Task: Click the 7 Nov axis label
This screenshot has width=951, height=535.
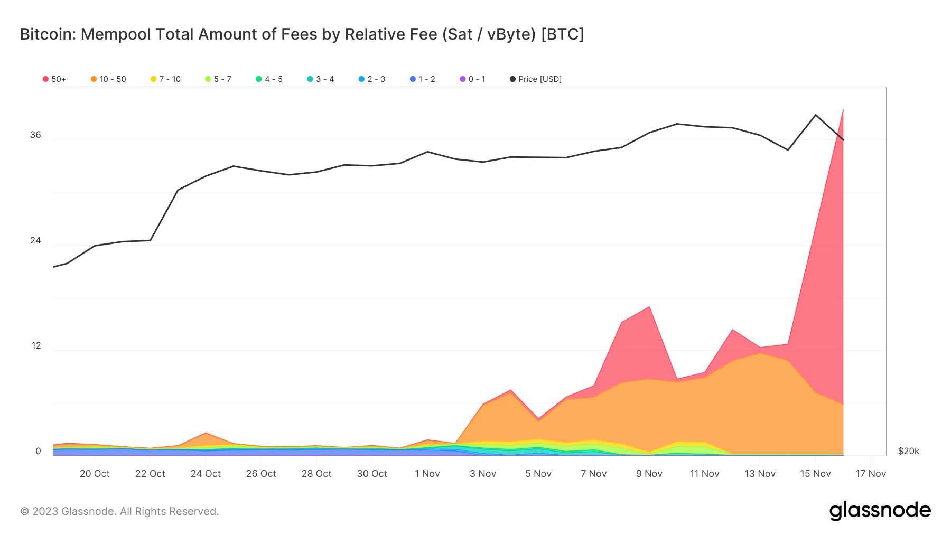Action: (594, 474)
